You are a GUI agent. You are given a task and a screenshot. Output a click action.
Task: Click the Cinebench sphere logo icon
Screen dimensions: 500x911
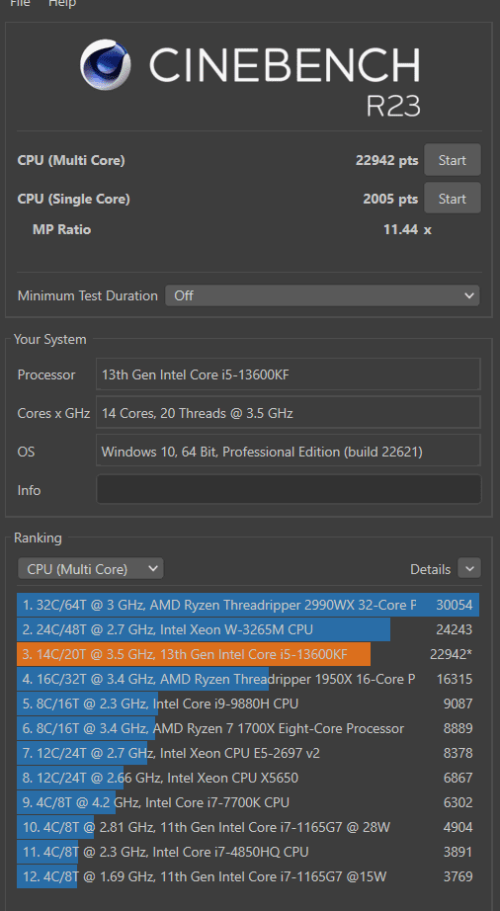click(105, 64)
